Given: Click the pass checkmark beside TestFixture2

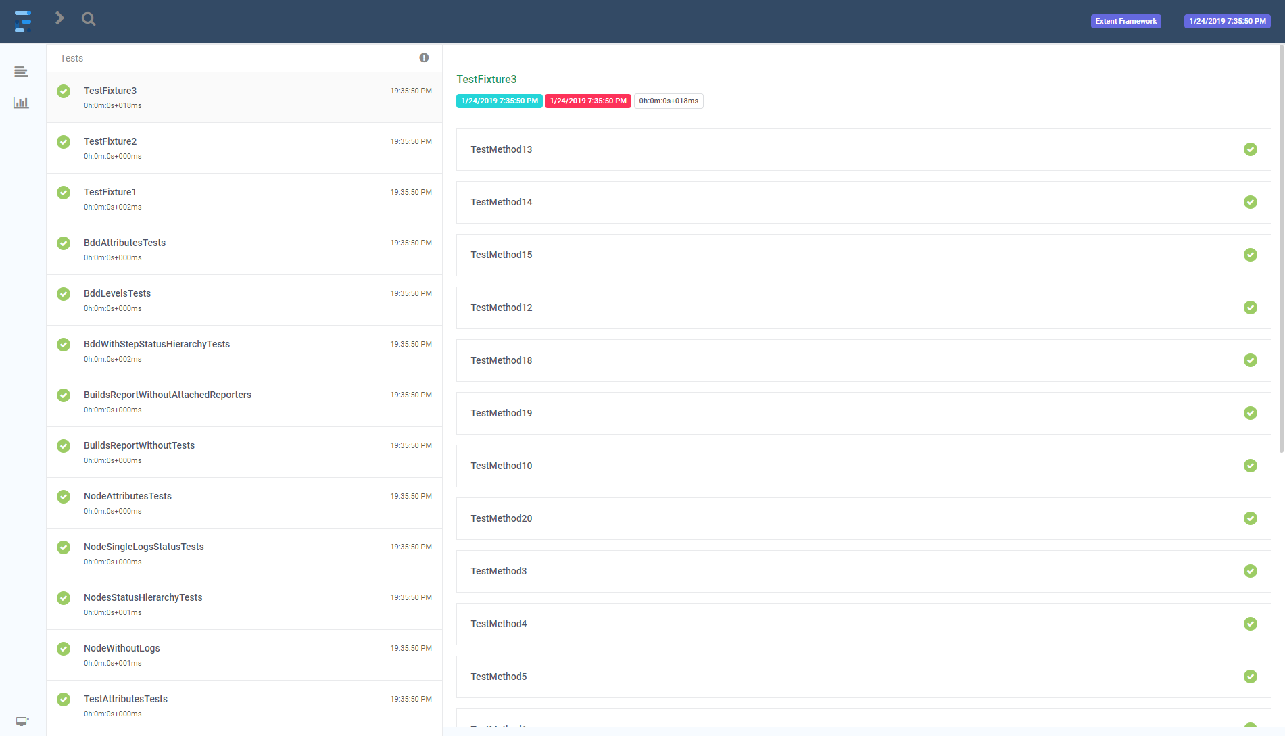Looking at the screenshot, I should click(x=64, y=142).
